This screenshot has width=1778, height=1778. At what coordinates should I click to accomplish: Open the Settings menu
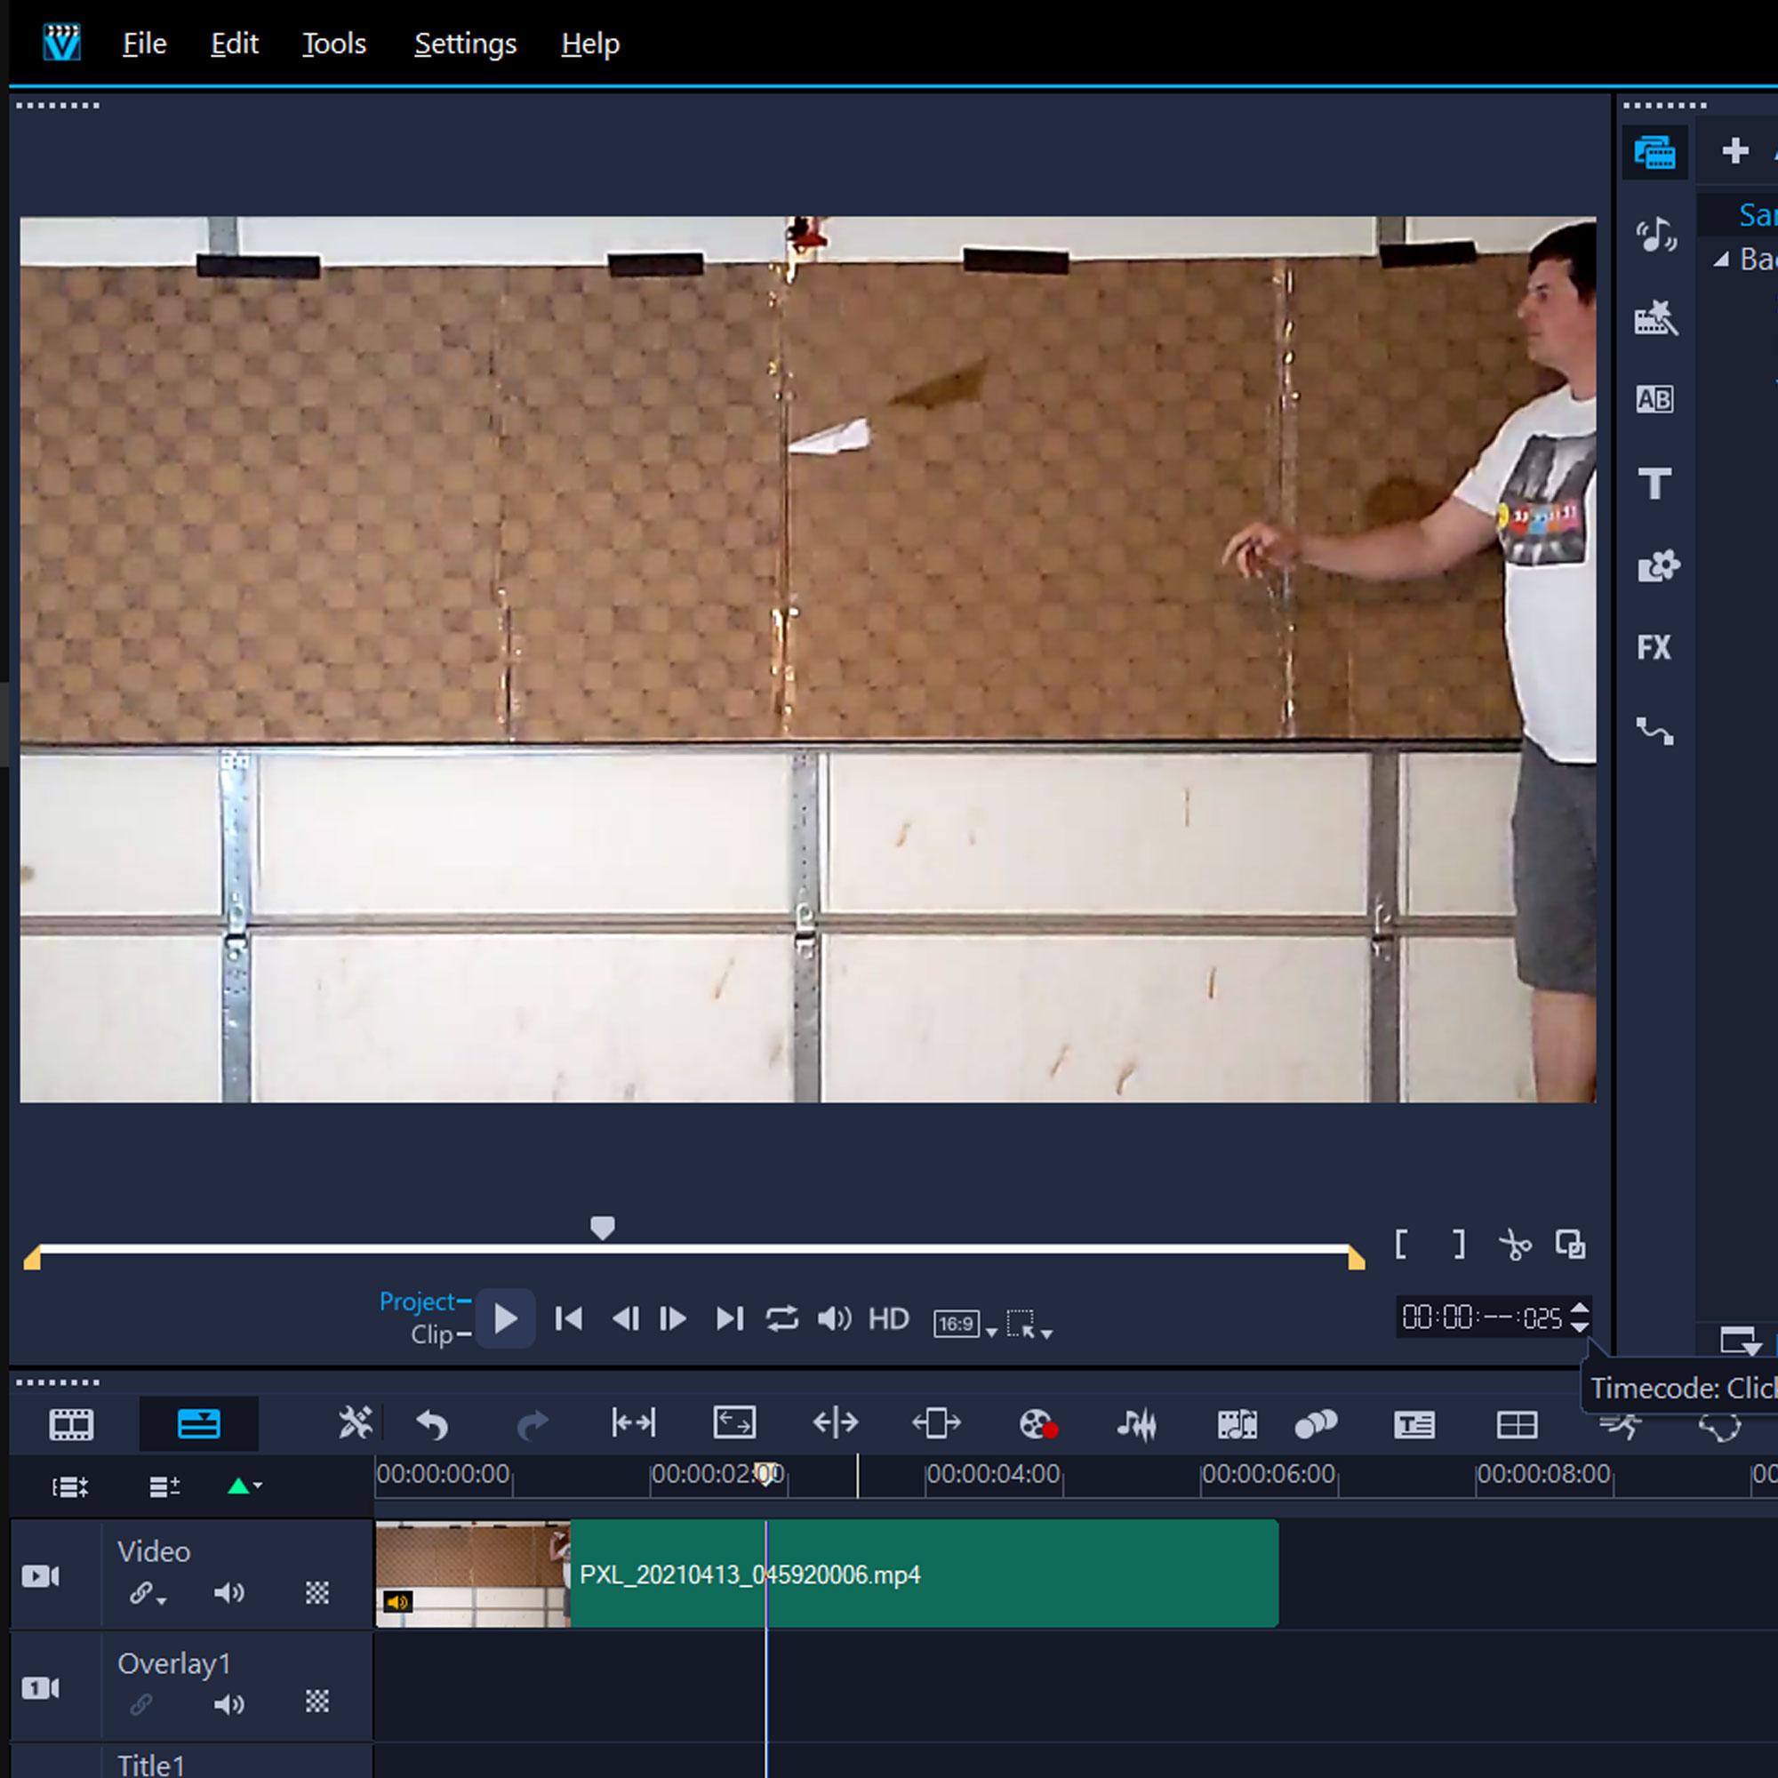click(x=465, y=44)
